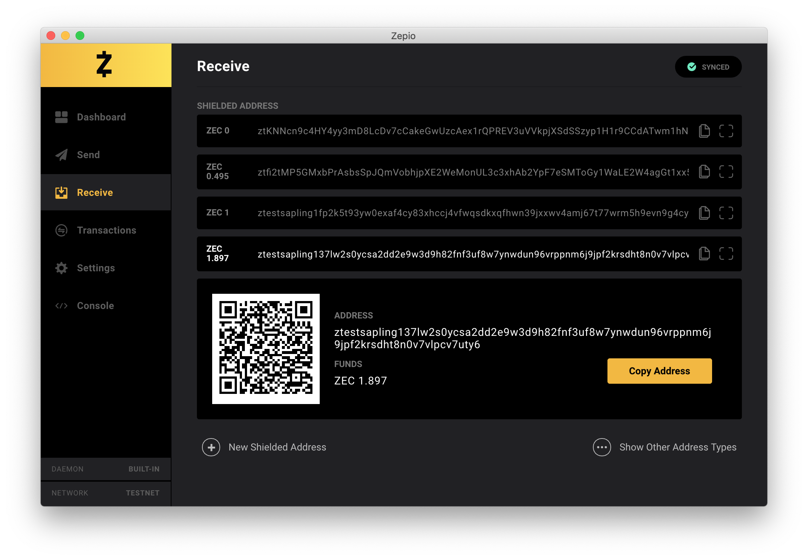The image size is (808, 560).
Task: Copy the ZEC 1 sapling address icon
Action: (704, 213)
